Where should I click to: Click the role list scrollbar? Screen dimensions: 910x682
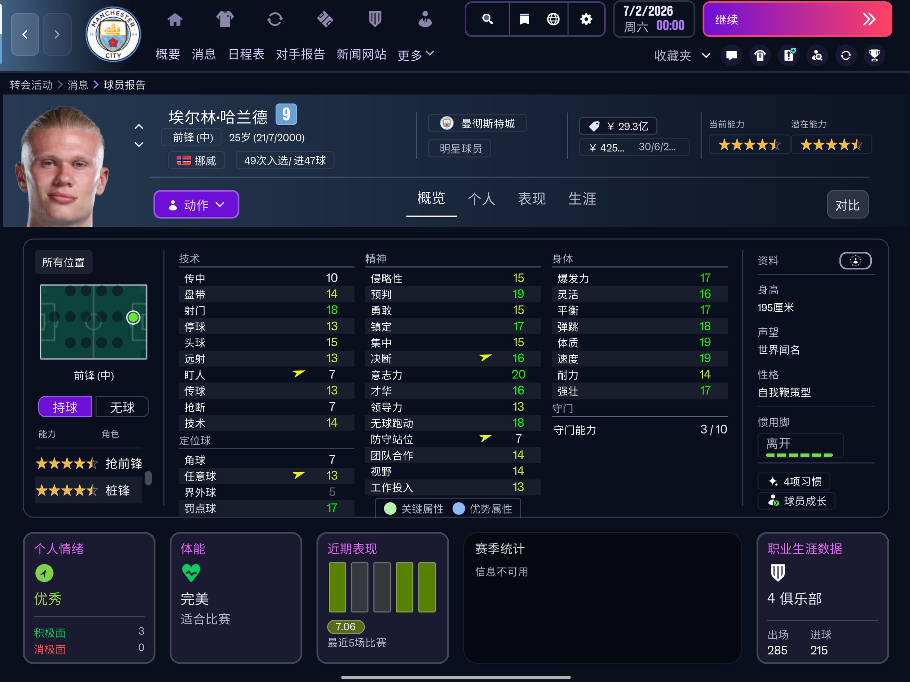pos(149,478)
